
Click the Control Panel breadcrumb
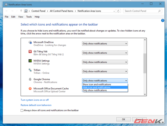(38, 11)
